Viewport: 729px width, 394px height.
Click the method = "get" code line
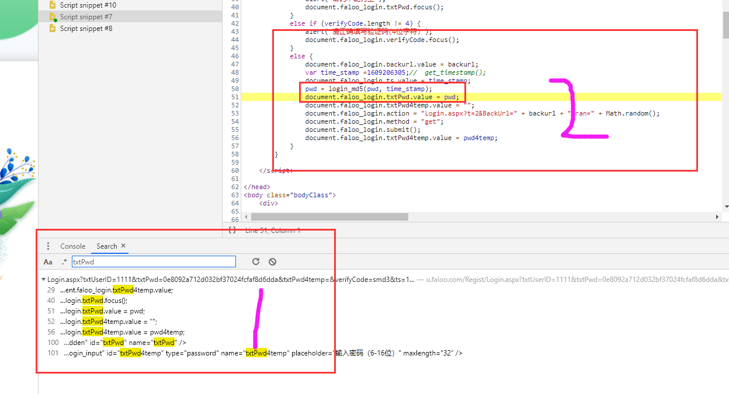tap(374, 121)
